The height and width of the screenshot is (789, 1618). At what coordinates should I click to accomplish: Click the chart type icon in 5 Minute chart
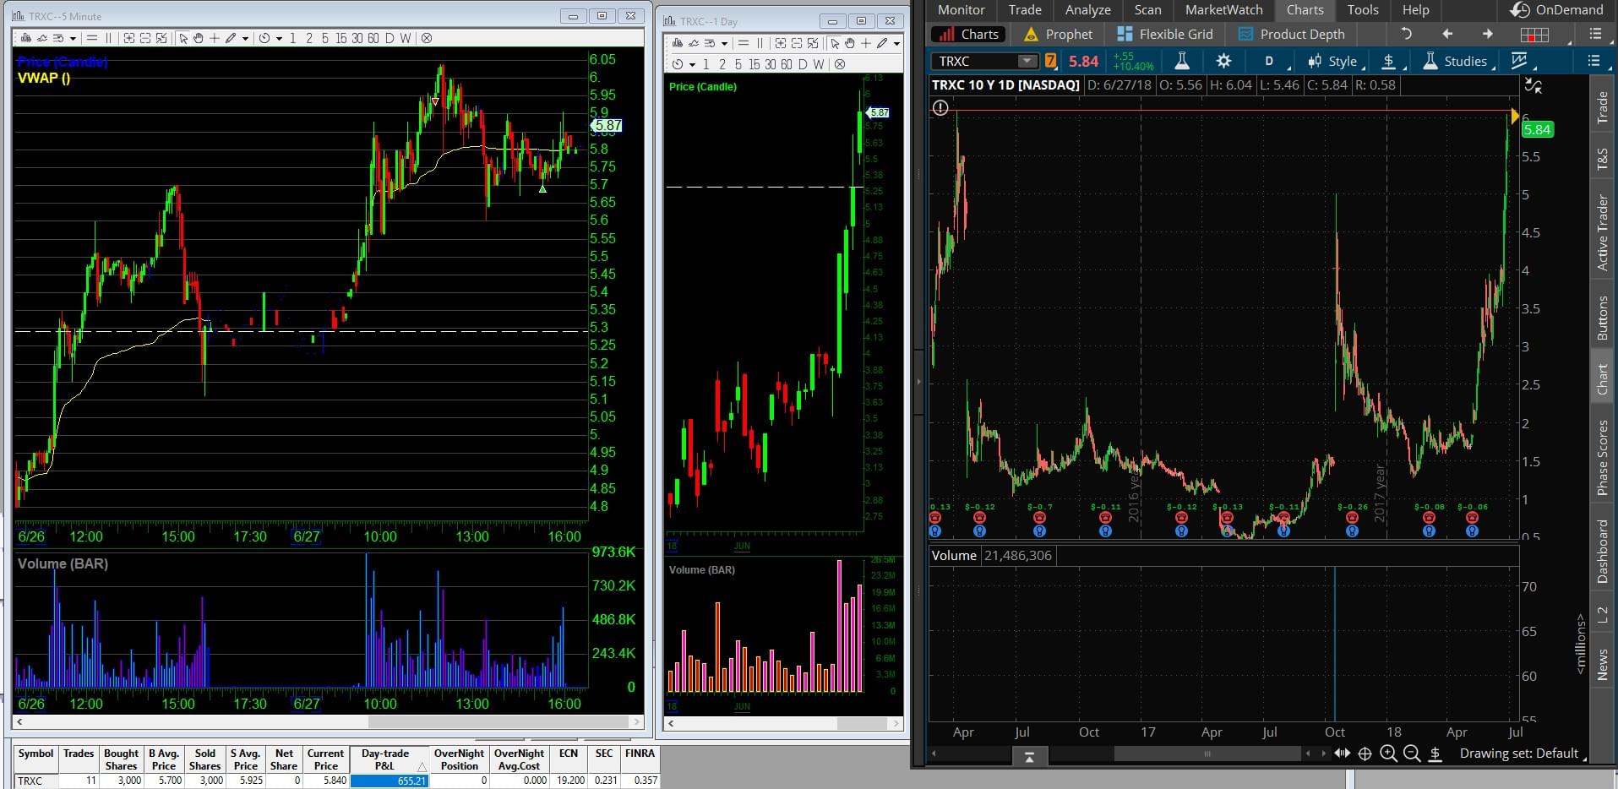(x=27, y=38)
